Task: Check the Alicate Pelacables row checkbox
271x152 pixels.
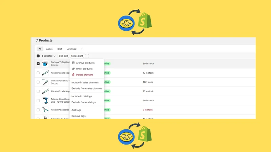Action: coord(38,110)
